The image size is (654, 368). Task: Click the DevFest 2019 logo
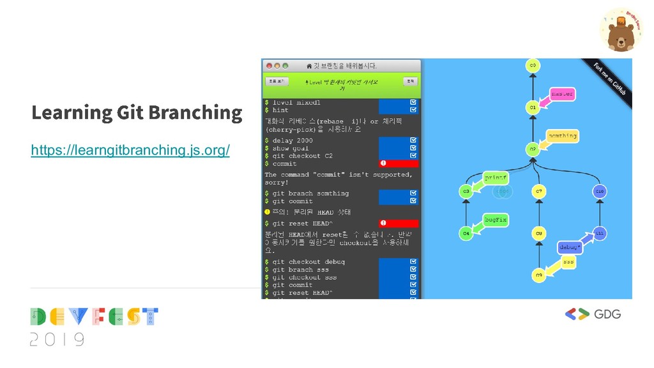95,326
